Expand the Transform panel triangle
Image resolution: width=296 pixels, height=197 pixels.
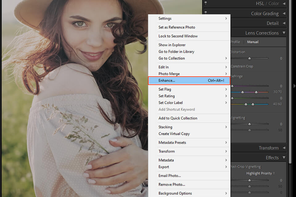coord(284,148)
